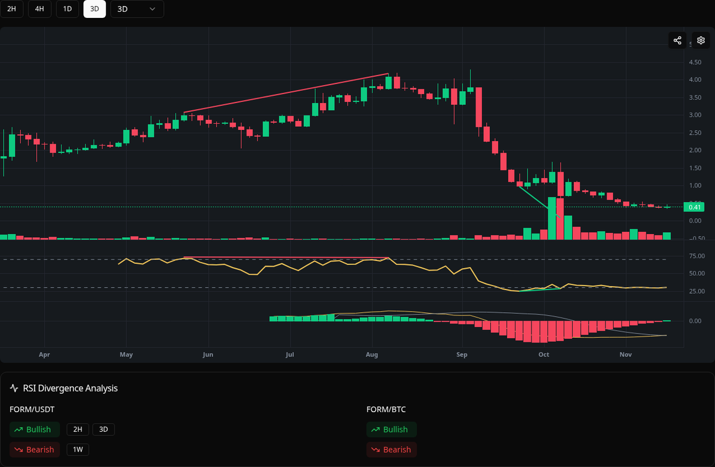This screenshot has width=715, height=467.
Task: Click the 1W tag beside Bearish divergence
Action: [x=77, y=449]
